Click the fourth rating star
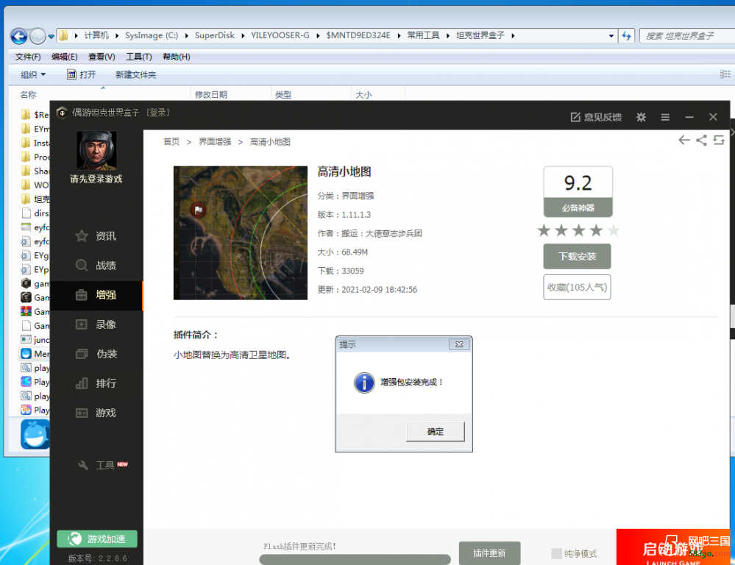 click(x=596, y=230)
